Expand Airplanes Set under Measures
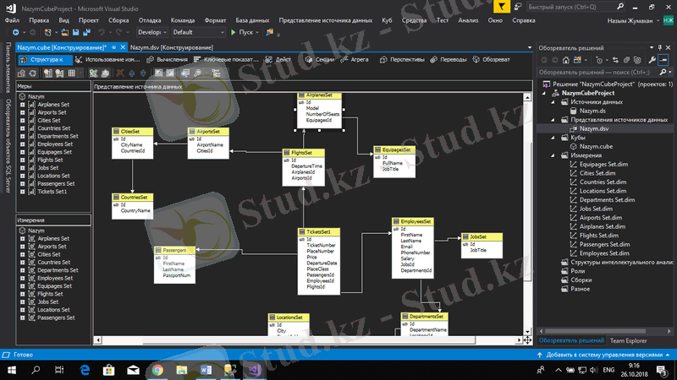 (23, 104)
